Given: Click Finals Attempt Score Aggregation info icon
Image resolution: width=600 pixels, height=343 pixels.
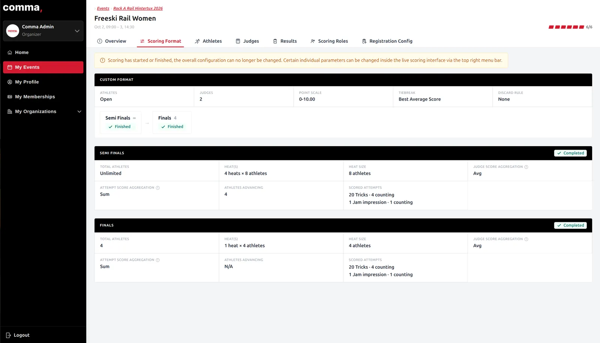Looking at the screenshot, I should (x=157, y=260).
